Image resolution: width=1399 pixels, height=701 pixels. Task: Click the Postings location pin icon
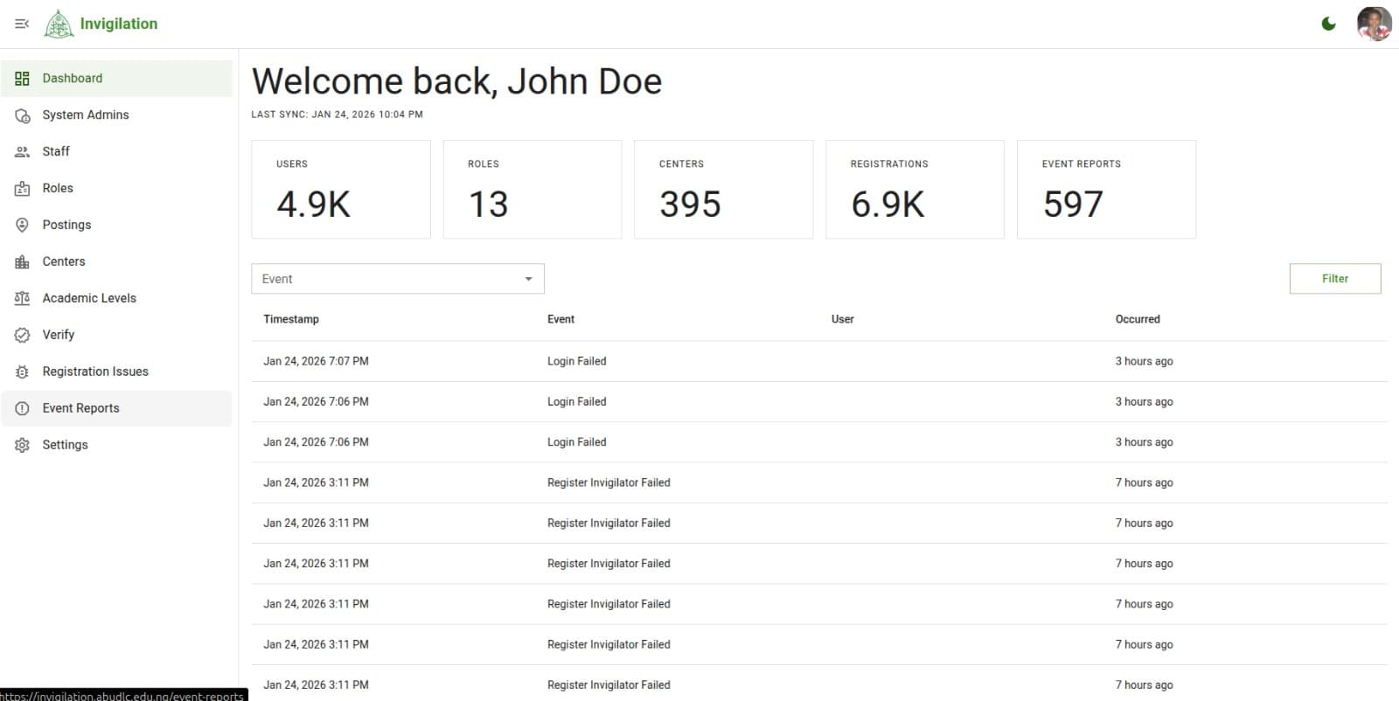(23, 226)
